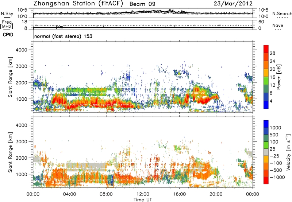Click the '1000' tick on Velocity colorbar
This screenshot has height=202, width=292.
(x=276, y=128)
